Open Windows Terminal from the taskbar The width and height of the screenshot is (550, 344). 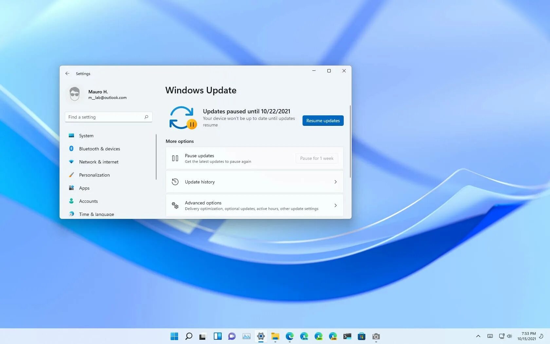(x=347, y=336)
